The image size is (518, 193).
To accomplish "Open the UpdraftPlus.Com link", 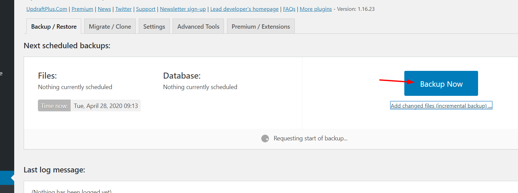I will point(47,9).
